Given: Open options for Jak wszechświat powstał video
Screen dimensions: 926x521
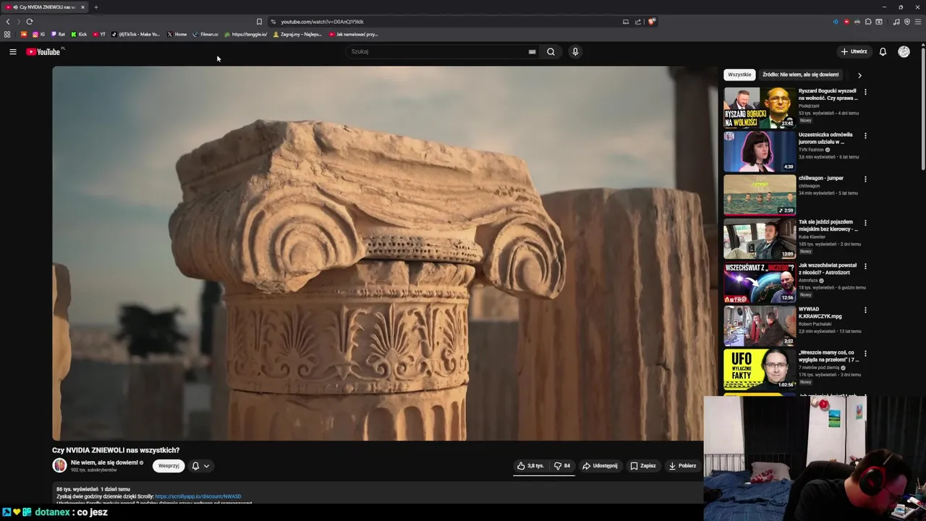Looking at the screenshot, I should (865, 266).
